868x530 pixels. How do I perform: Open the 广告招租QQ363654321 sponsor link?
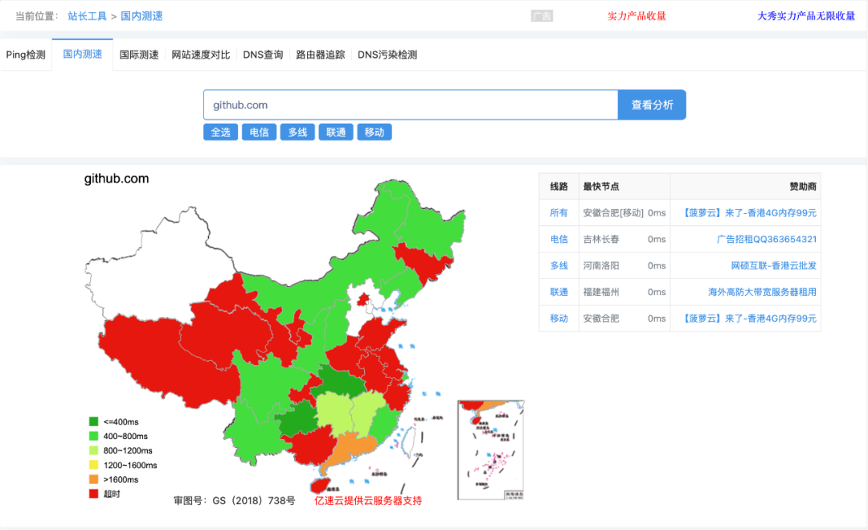coord(766,239)
